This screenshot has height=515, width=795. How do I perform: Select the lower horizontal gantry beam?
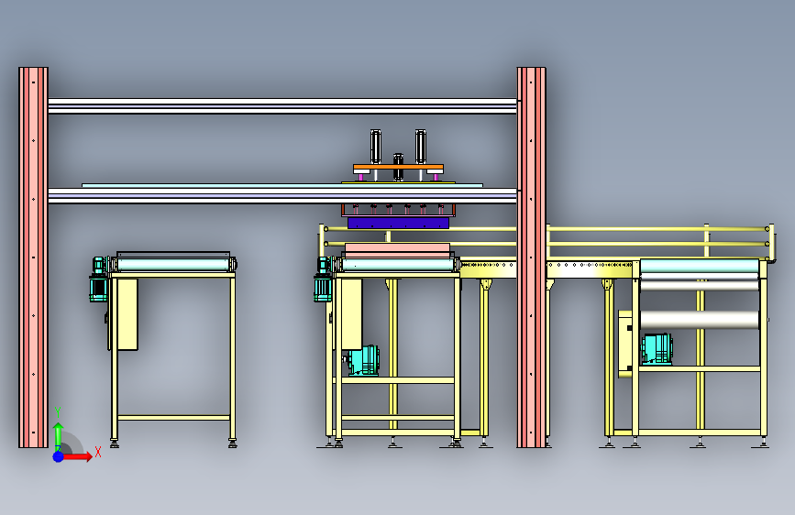click(x=282, y=196)
